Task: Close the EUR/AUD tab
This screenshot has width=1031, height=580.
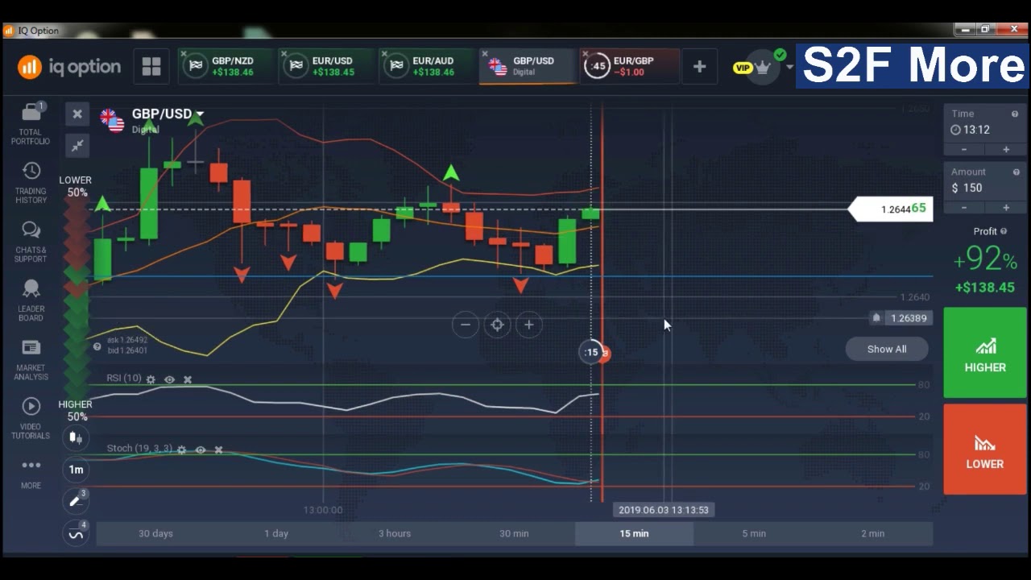Action: click(x=385, y=54)
